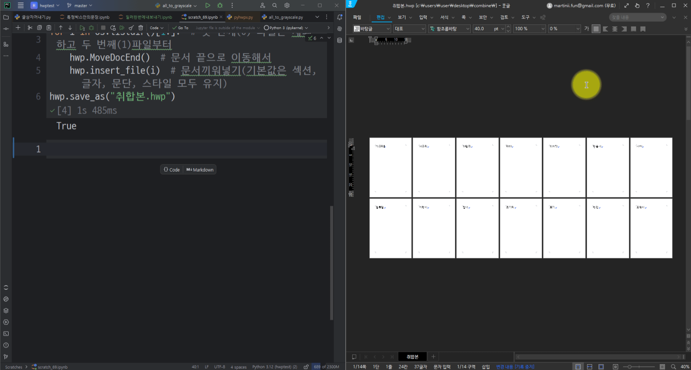Toggle 변경 내용 track changes status
This screenshot has width=691, height=370.
click(x=515, y=367)
